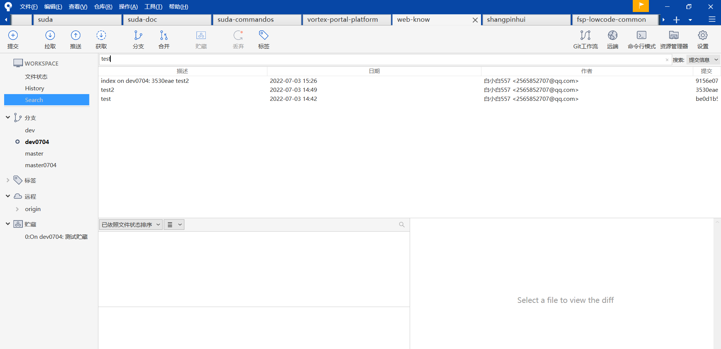Collapse the 远程 (Remotes) section
Viewport: 721px width, 349px height.
coord(8,196)
